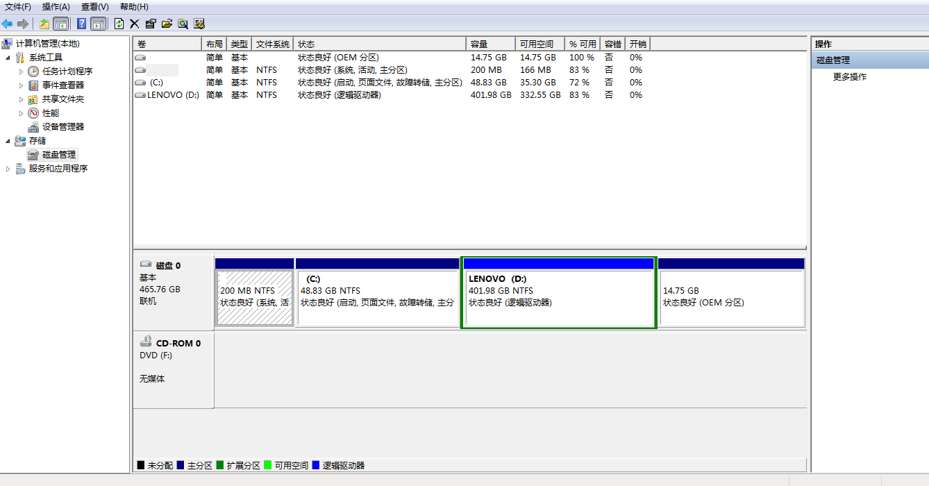Go up one level folder icon
The width and height of the screenshot is (929, 486).
point(44,24)
